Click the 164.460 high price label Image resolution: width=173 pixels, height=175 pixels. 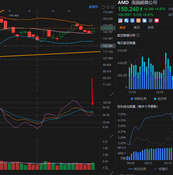[14, 15]
